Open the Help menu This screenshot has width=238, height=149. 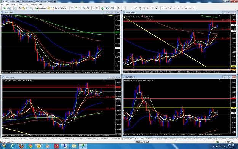(x=40, y=5)
